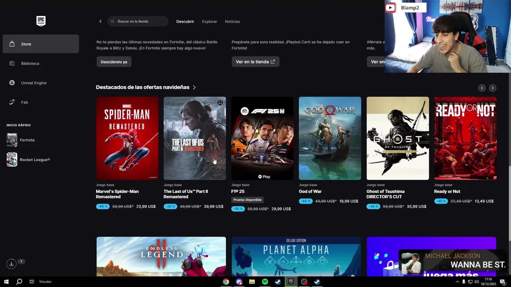Open Ghost of Tsushima Director's Cut cover

tap(398, 138)
